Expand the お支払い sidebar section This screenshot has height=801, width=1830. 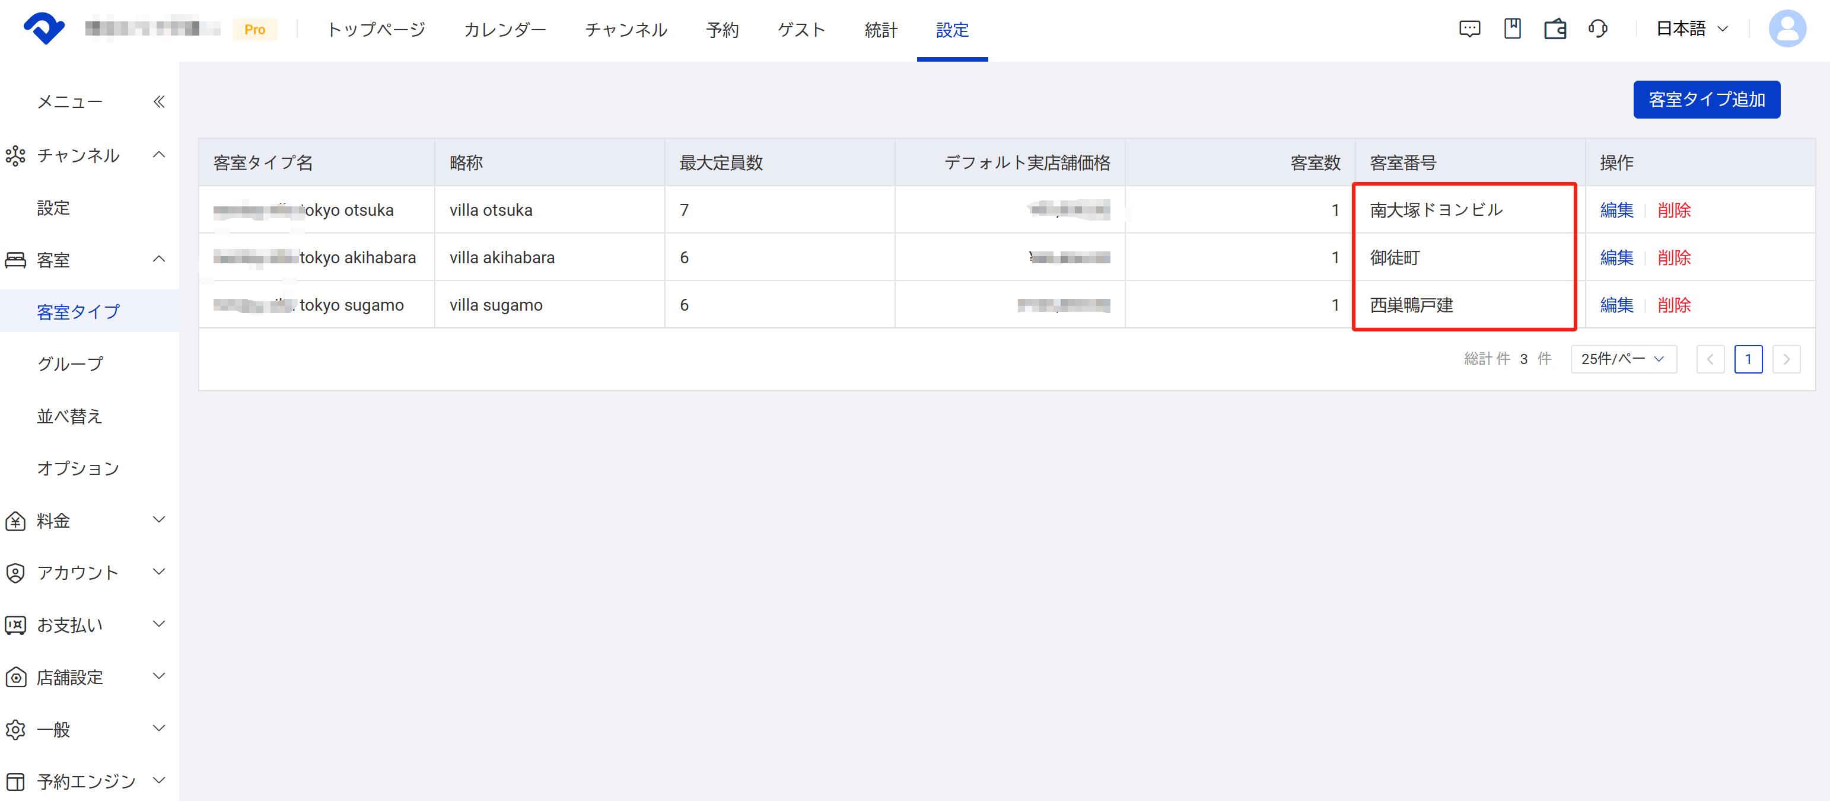[x=159, y=624]
